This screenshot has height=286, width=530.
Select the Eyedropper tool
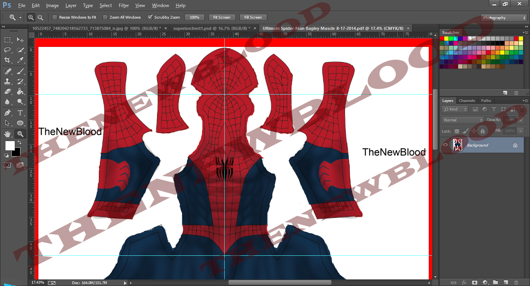coord(20,60)
